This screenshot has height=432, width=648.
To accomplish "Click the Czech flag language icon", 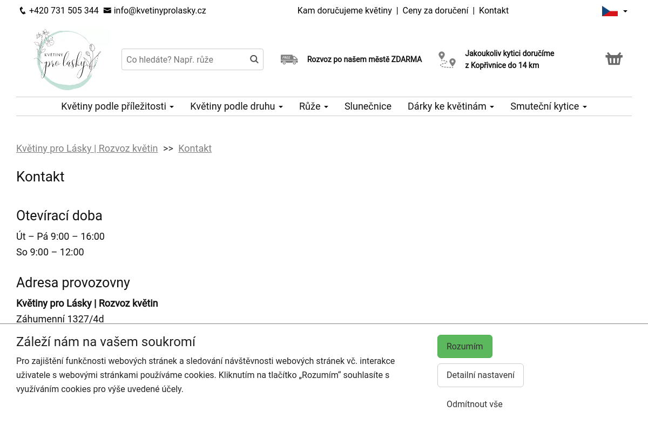I will coord(610,11).
